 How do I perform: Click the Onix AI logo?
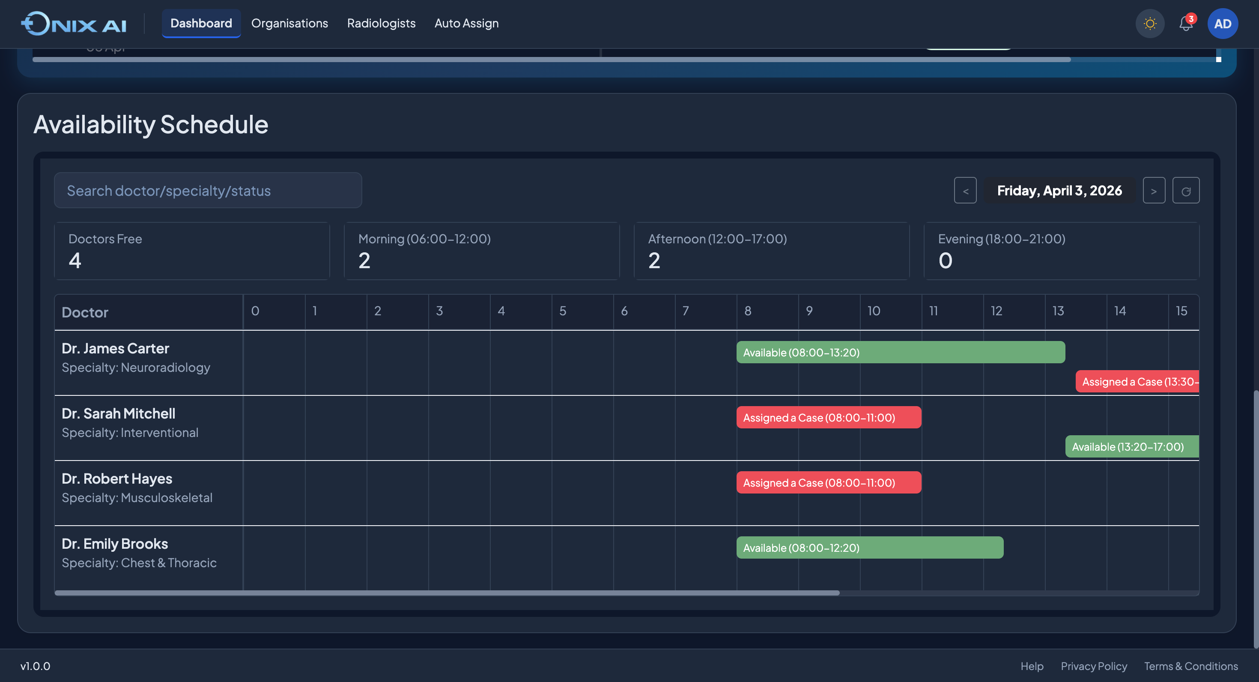(x=73, y=23)
